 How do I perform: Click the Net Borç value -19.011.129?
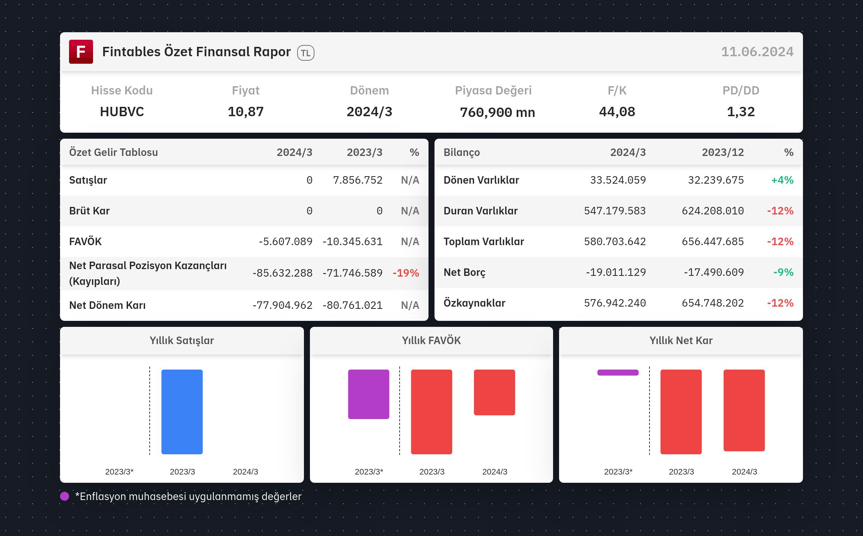616,272
